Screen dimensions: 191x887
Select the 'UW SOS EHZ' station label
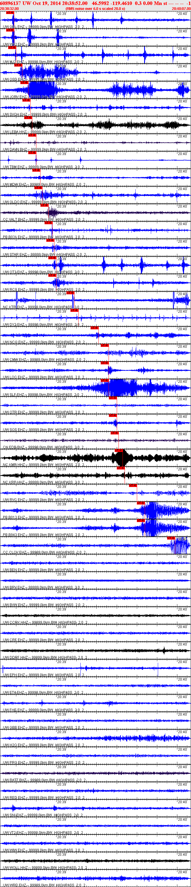14,430
